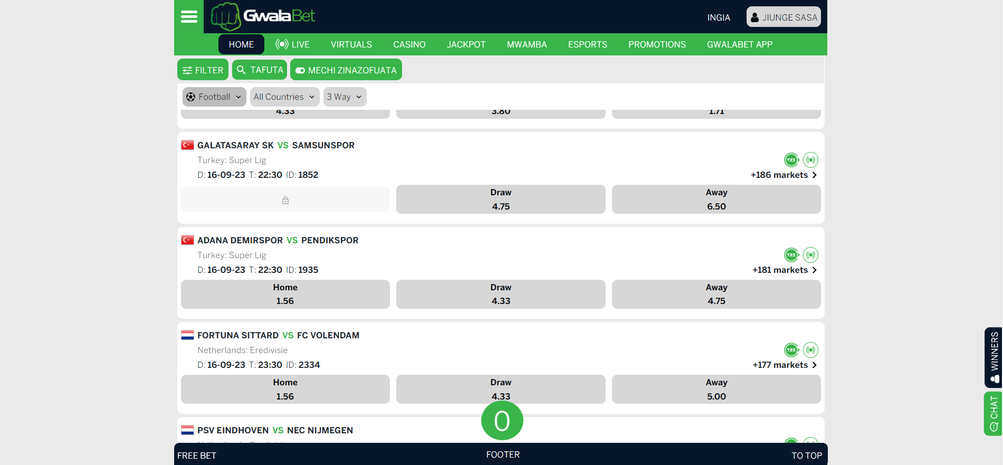This screenshot has width=1003, height=465.
Task: Open the LIVE betting tab
Action: click(292, 44)
